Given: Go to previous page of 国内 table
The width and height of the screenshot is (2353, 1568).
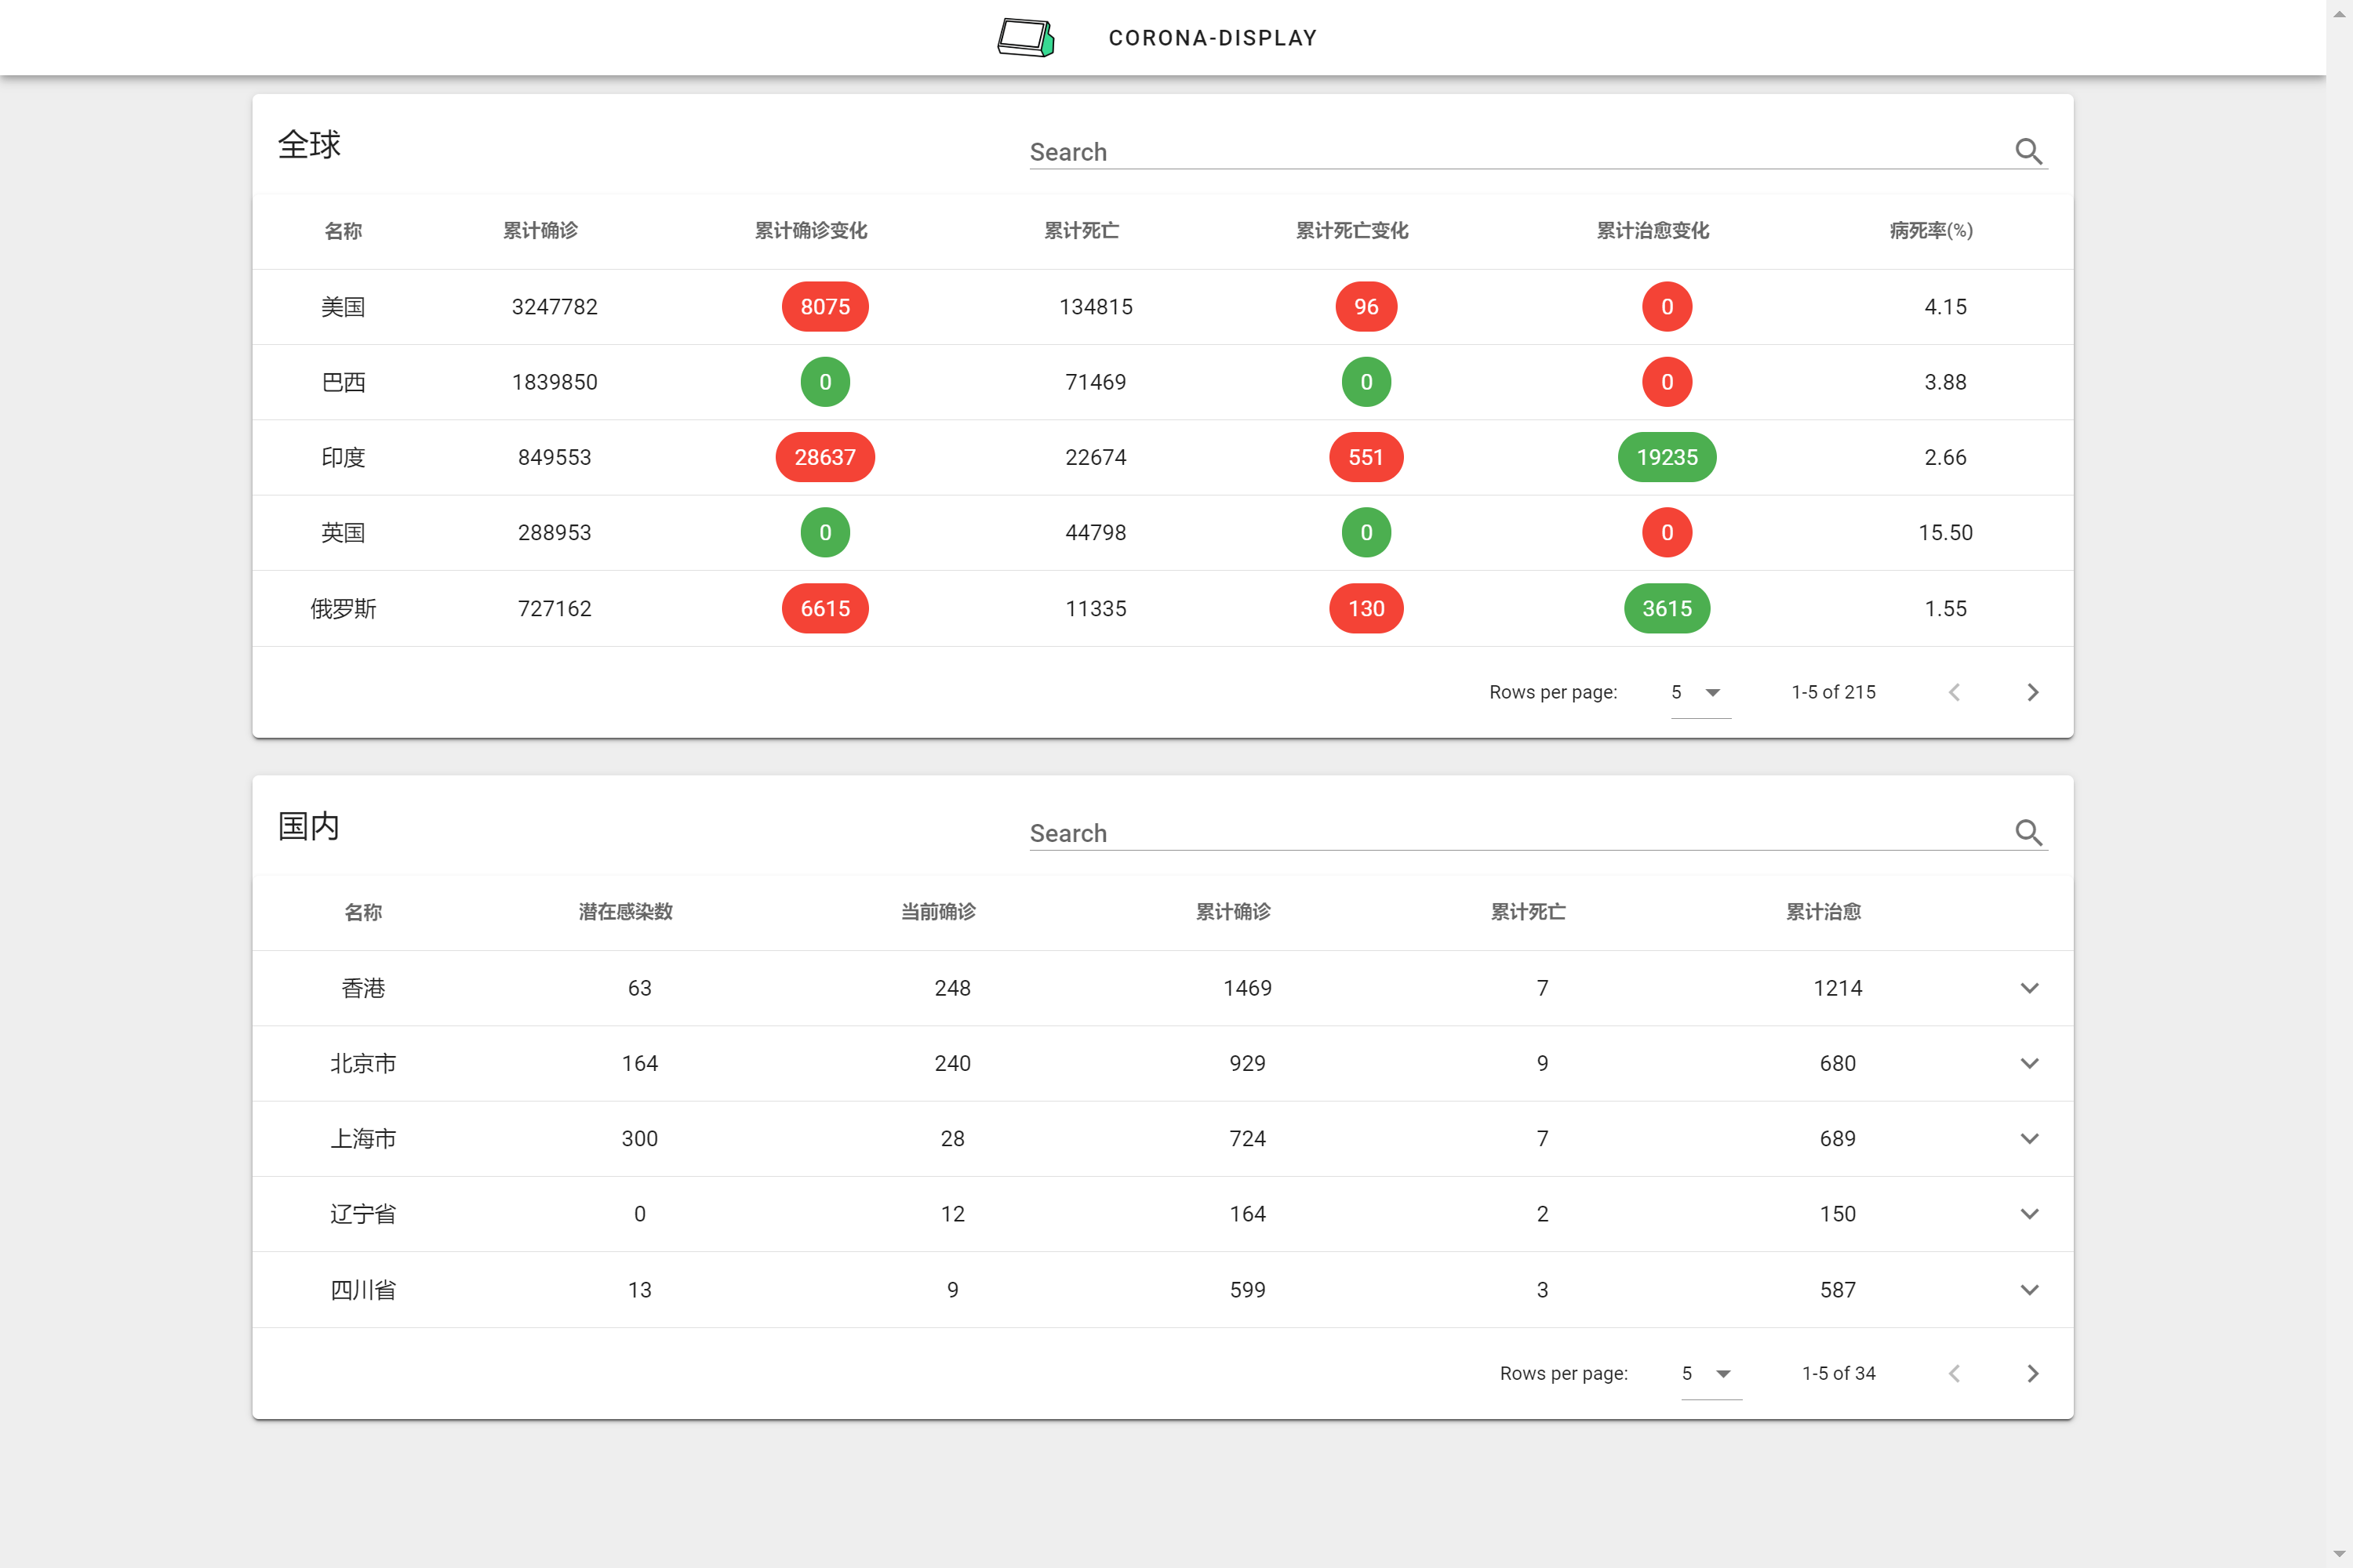Looking at the screenshot, I should [x=1954, y=1373].
